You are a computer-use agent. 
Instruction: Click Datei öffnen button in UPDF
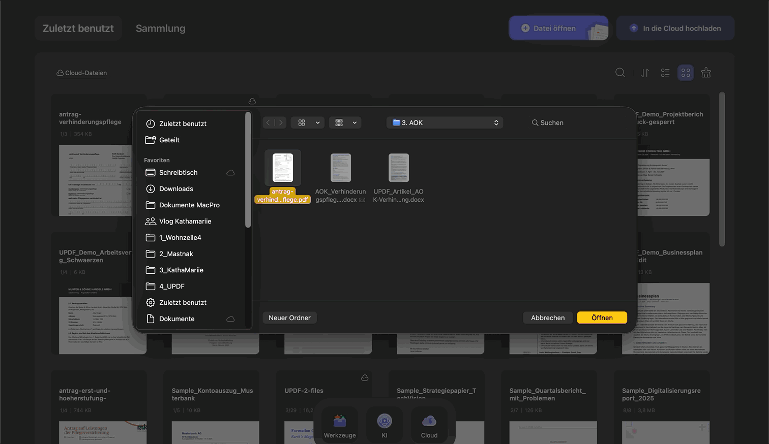pyautogui.click(x=558, y=28)
